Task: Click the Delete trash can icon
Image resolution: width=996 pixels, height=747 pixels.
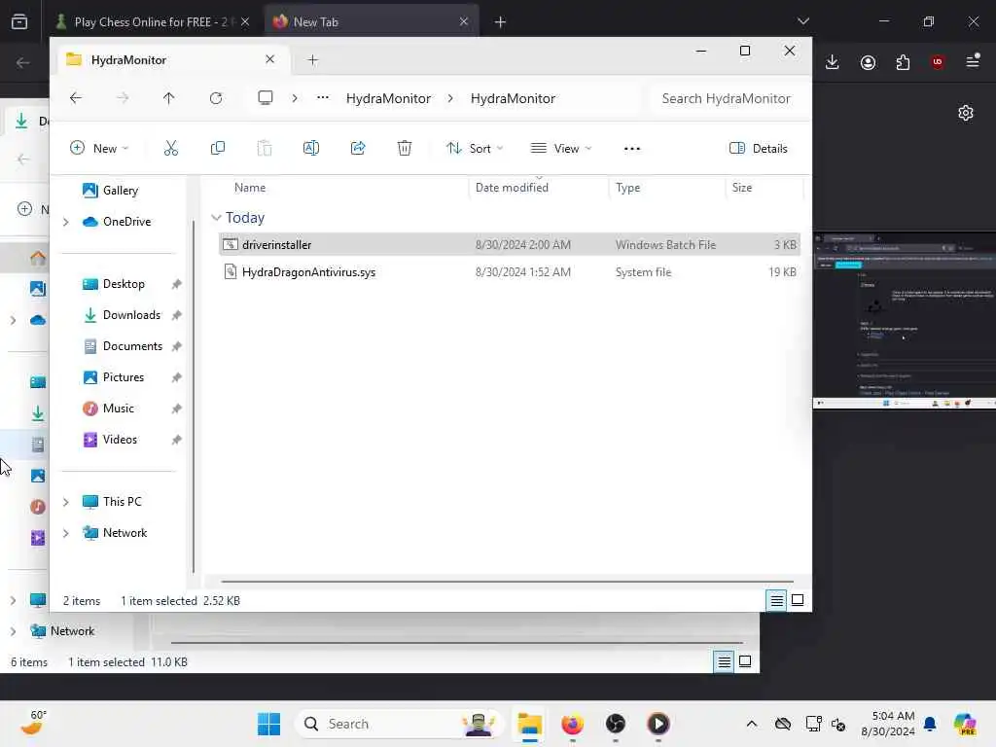Action: pyautogui.click(x=405, y=148)
